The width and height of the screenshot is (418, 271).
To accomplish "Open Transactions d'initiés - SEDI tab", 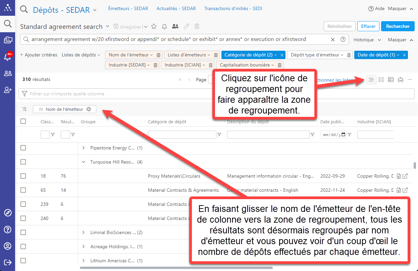I will 233,8.
